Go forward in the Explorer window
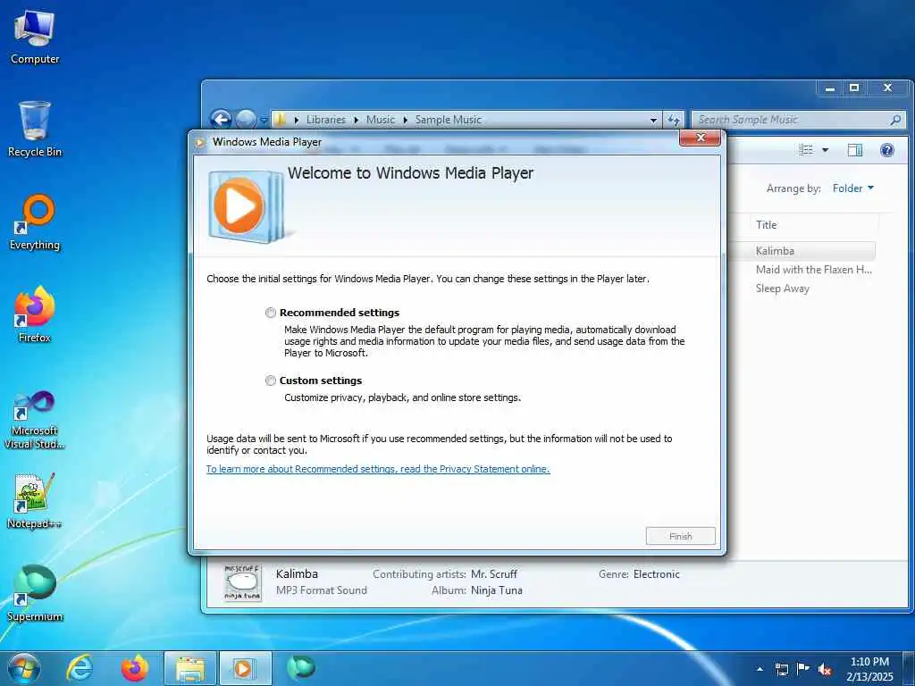 (x=246, y=120)
